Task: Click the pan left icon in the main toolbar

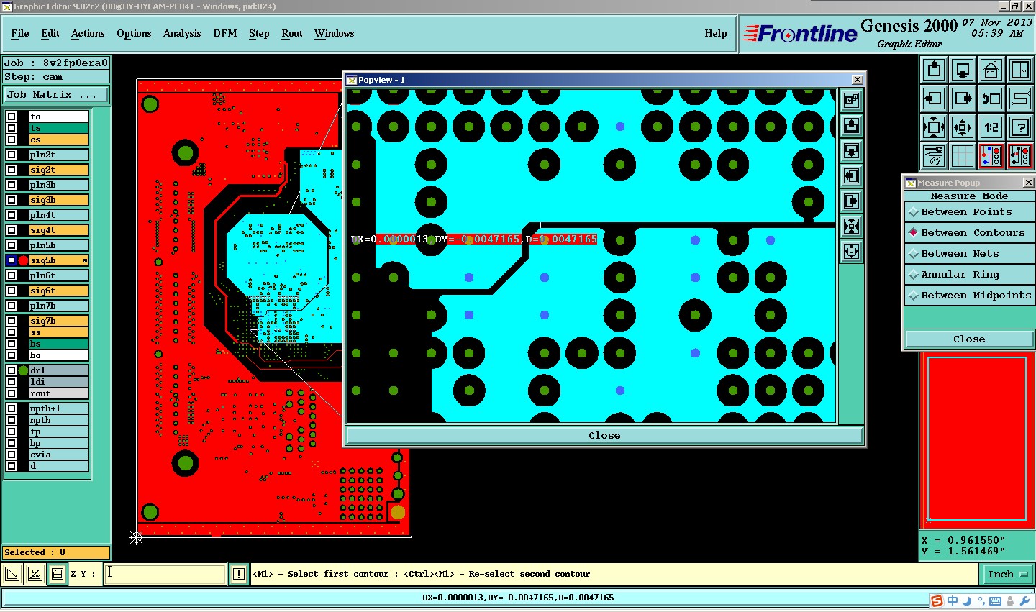Action: [934, 99]
